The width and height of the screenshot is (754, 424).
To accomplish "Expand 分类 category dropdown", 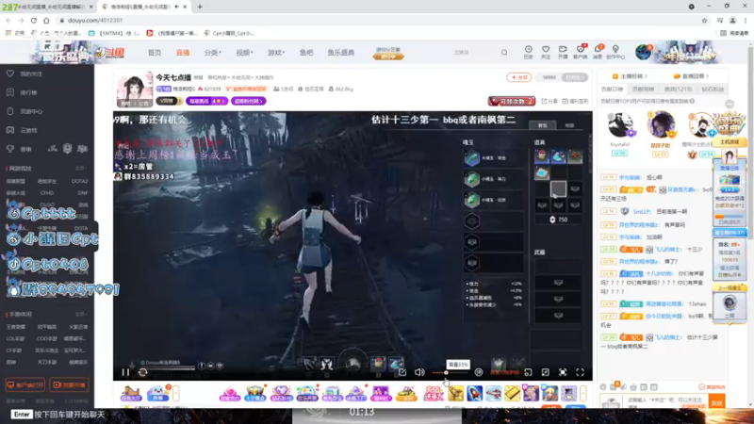I will pyautogui.click(x=213, y=53).
